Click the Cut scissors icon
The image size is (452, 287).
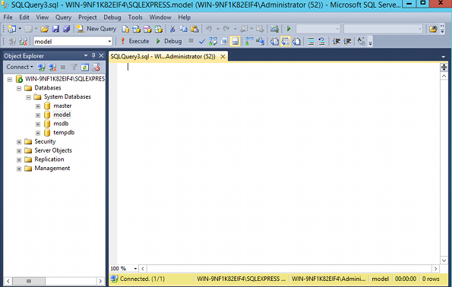pos(172,29)
